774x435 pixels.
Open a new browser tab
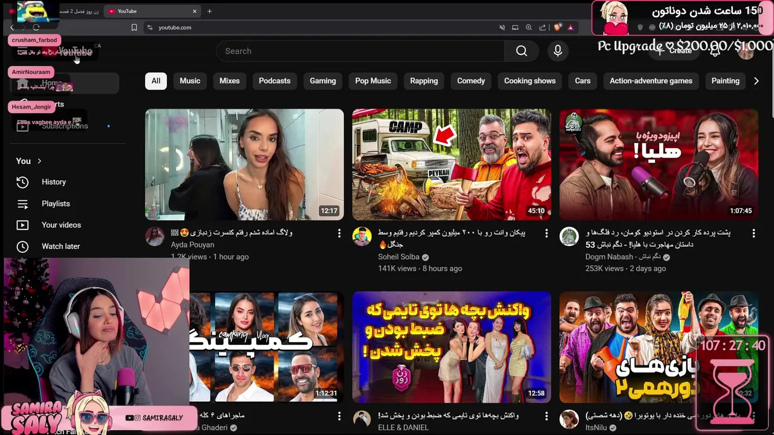[209, 11]
